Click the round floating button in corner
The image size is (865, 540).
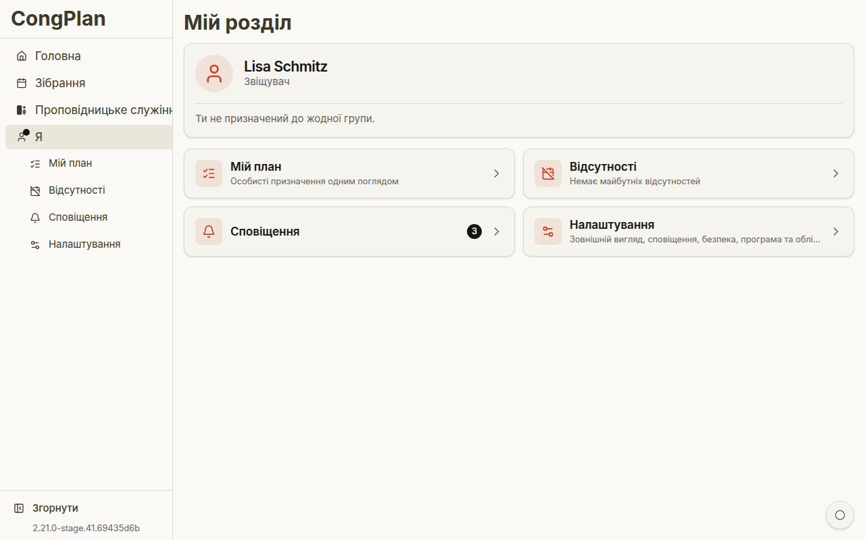840,515
